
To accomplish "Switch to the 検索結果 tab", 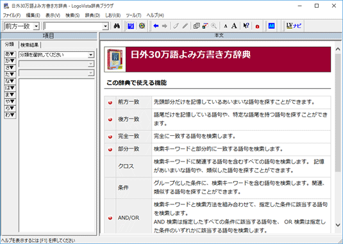I will 29,45.
